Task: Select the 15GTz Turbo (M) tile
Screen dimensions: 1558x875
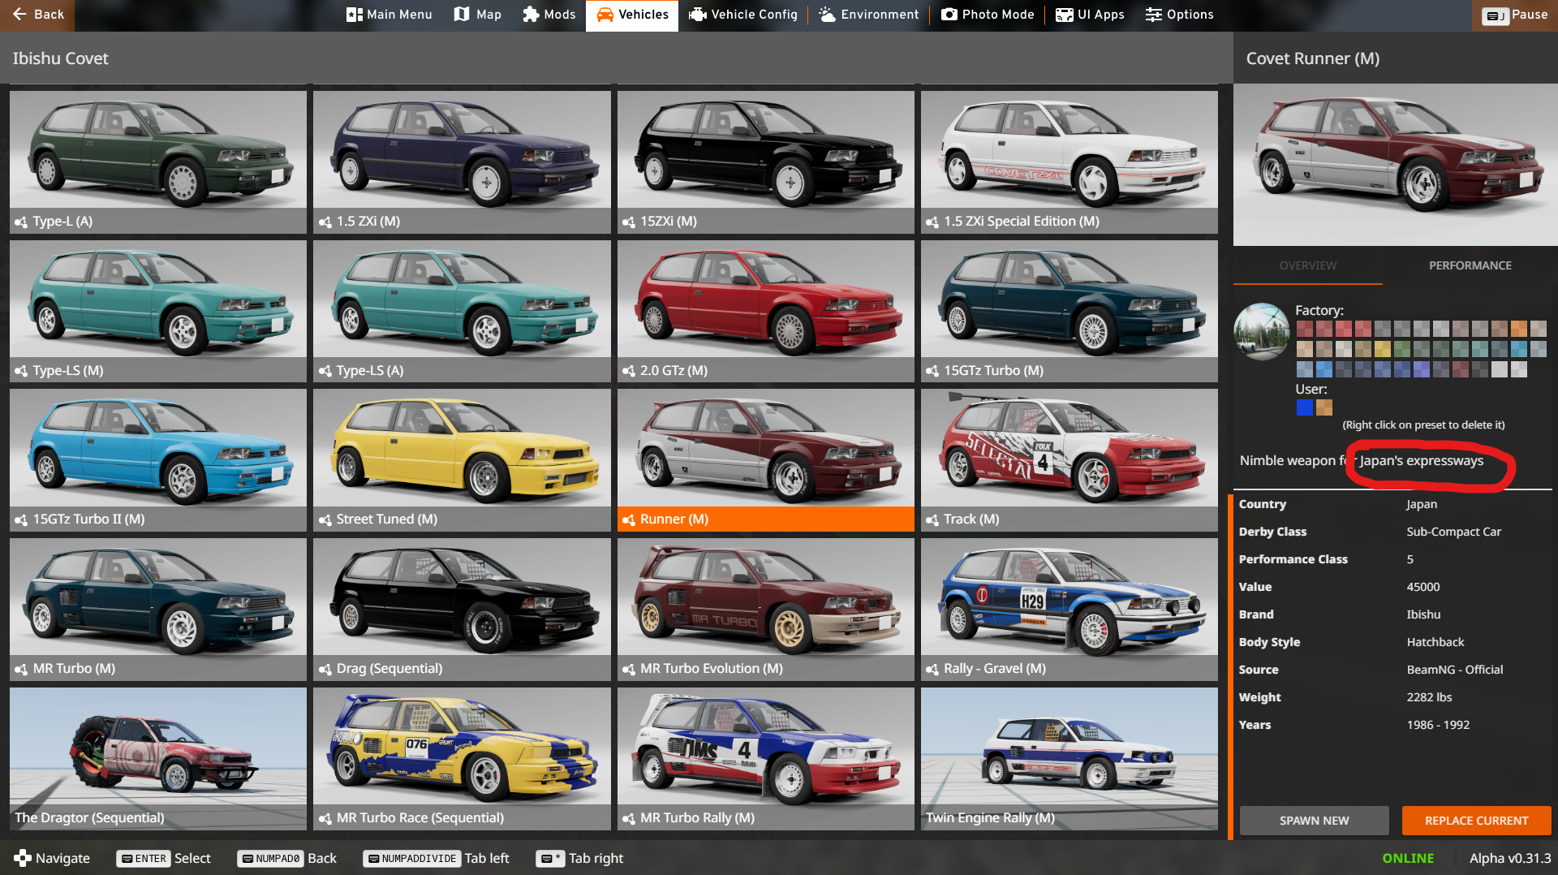Action: (1069, 311)
